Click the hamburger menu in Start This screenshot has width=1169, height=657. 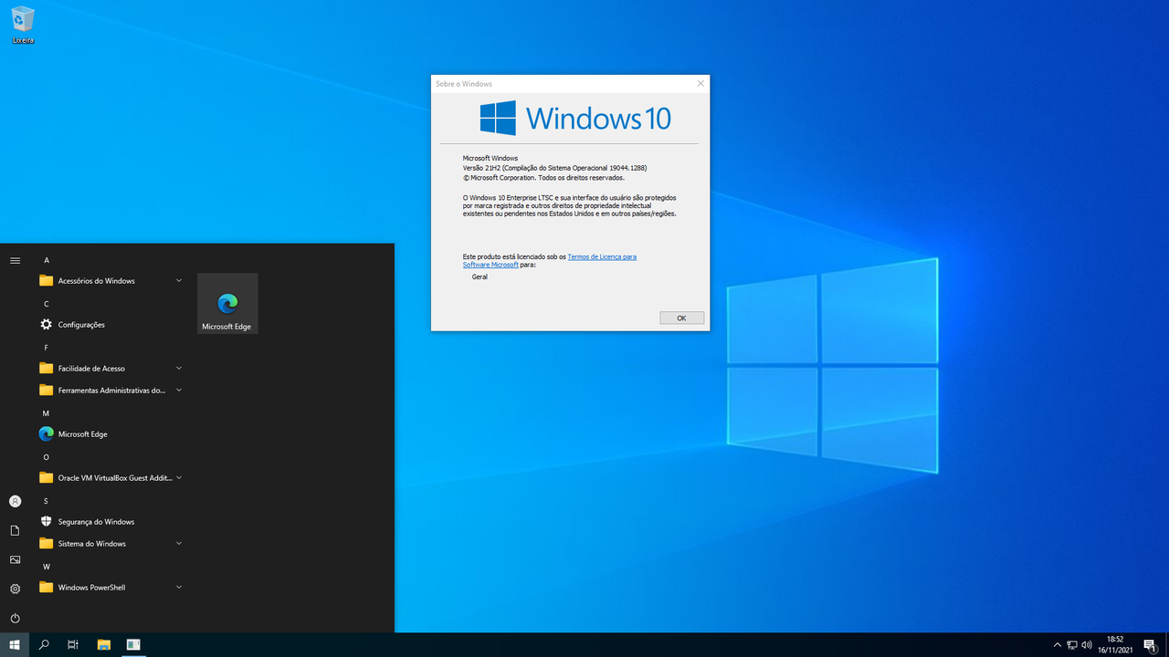[x=15, y=261]
